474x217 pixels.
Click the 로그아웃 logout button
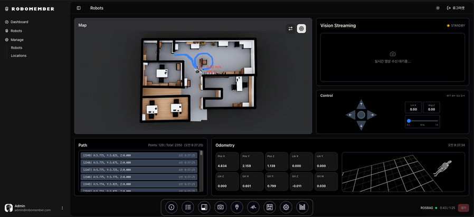(456, 8)
